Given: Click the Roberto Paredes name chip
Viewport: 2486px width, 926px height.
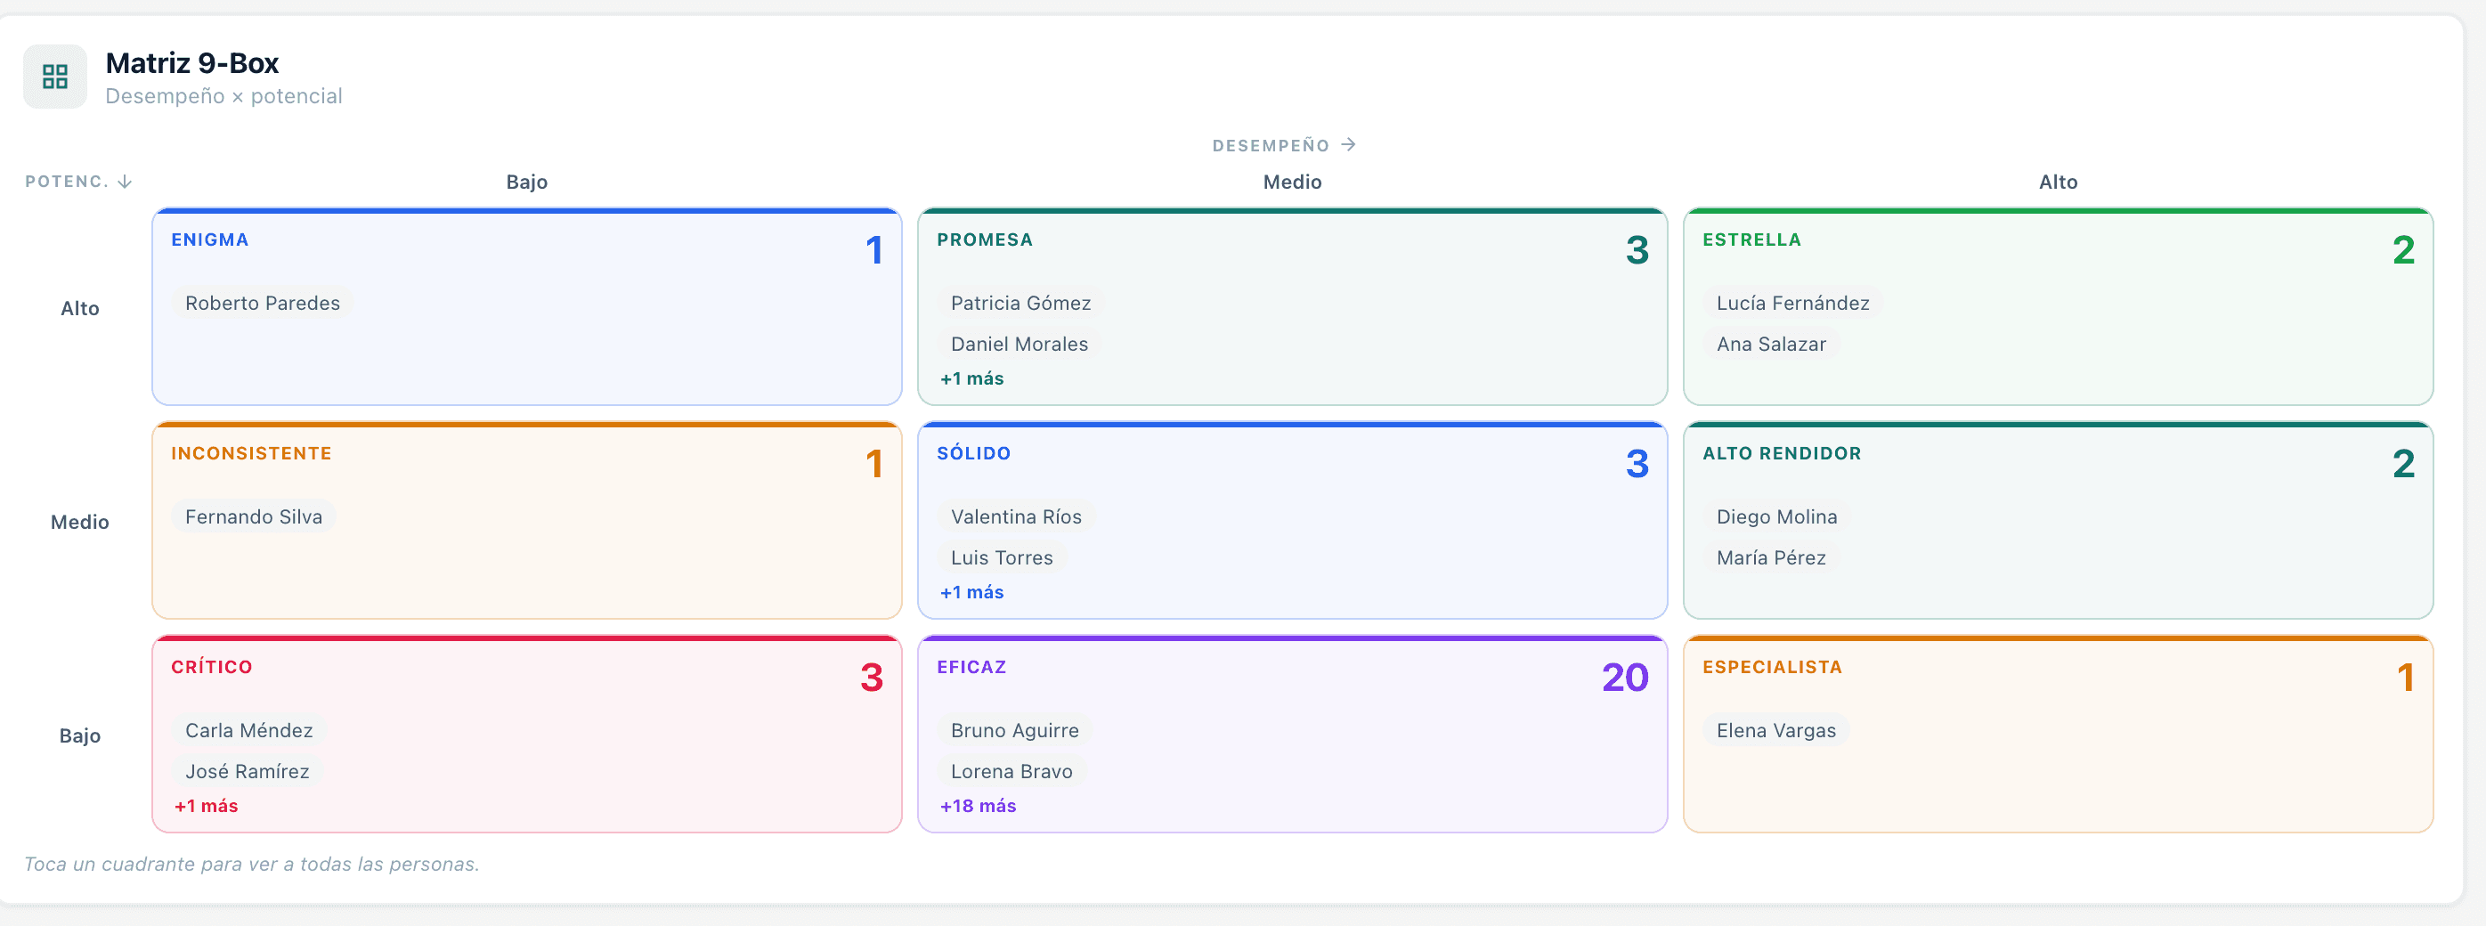Looking at the screenshot, I should click(263, 303).
